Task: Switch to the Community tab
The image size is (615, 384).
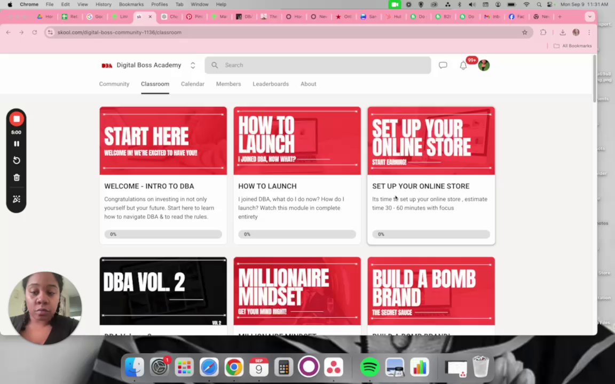Action: [x=114, y=84]
